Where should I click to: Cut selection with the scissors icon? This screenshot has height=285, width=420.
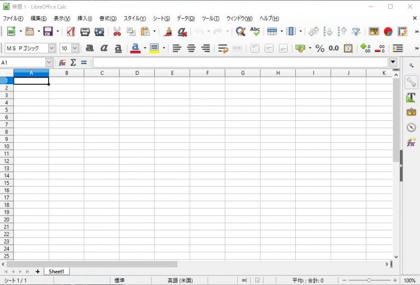click(x=117, y=32)
